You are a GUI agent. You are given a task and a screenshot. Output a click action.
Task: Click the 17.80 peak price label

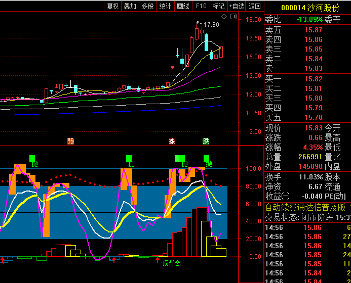coord(211,24)
